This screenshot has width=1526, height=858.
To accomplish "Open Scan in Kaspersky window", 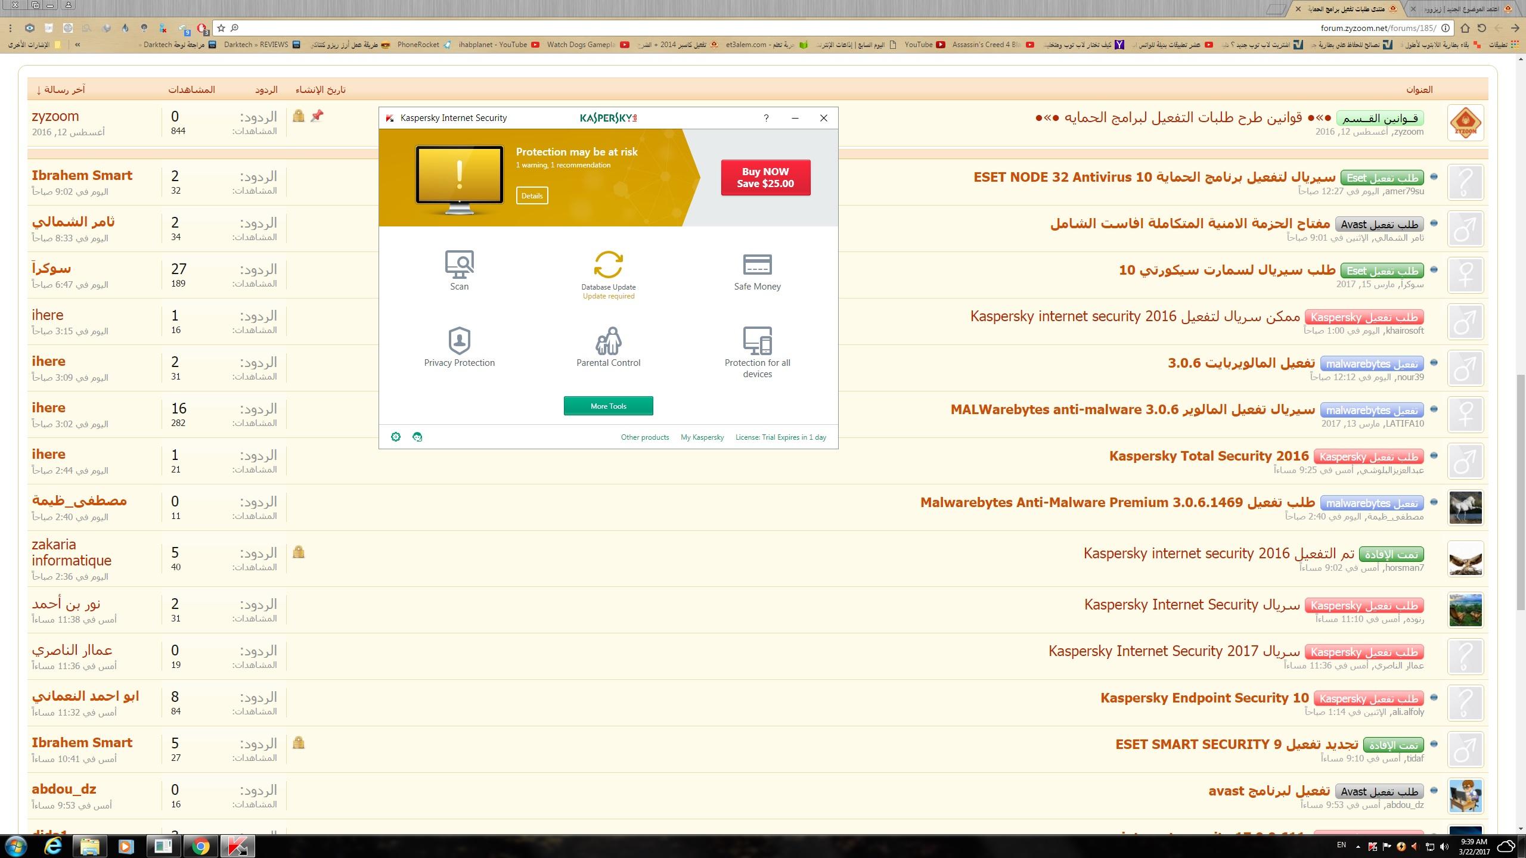I will click(x=459, y=270).
